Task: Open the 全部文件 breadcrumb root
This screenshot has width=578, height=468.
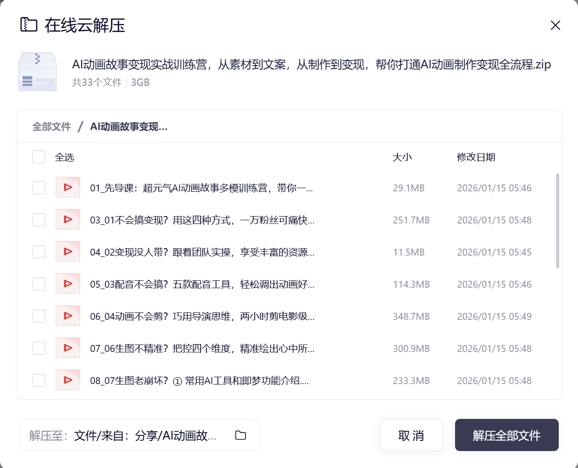Action: tap(51, 126)
